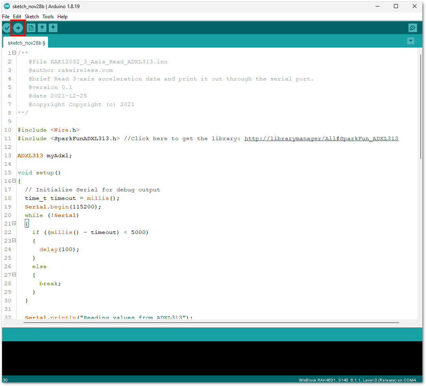This screenshot has height=386, width=426.
Task: Open the Sketch menu
Action: [32, 17]
